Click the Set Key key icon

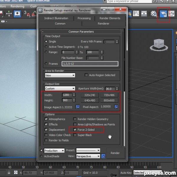pos(114,175)
